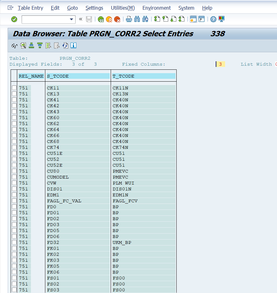The image size is (277, 293).
Task: Click the blue Information icon
Action: click(x=73, y=45)
